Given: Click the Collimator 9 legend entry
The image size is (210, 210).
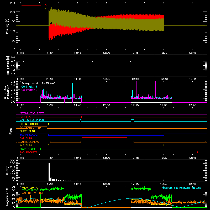Looking at the screenshot, I should 29,90.
